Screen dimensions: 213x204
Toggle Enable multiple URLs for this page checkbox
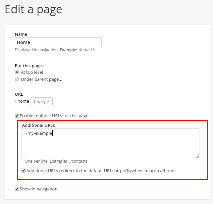click(17, 116)
